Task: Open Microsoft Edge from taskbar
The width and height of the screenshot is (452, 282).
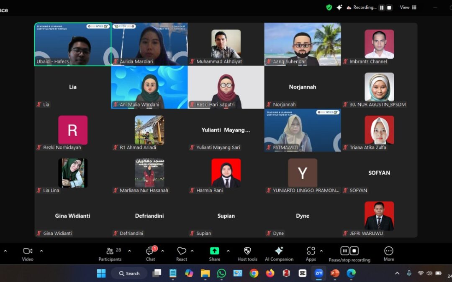Action: point(351,273)
